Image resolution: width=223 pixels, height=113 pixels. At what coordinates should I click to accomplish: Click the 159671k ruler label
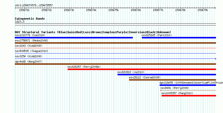(24, 10)
